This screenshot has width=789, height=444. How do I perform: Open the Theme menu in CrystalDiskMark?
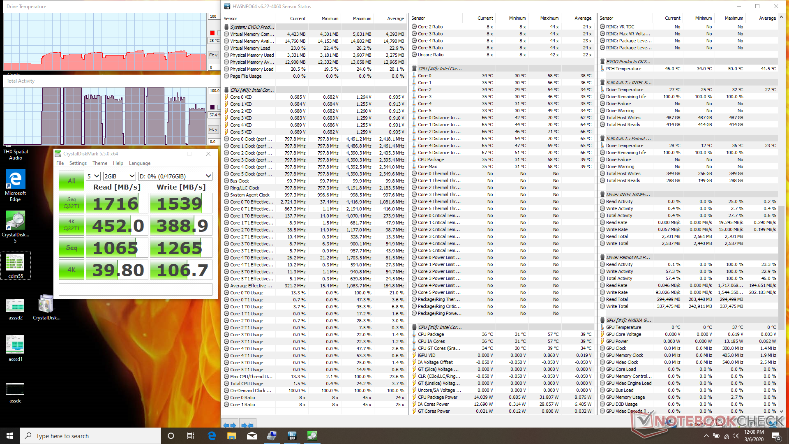click(100, 163)
